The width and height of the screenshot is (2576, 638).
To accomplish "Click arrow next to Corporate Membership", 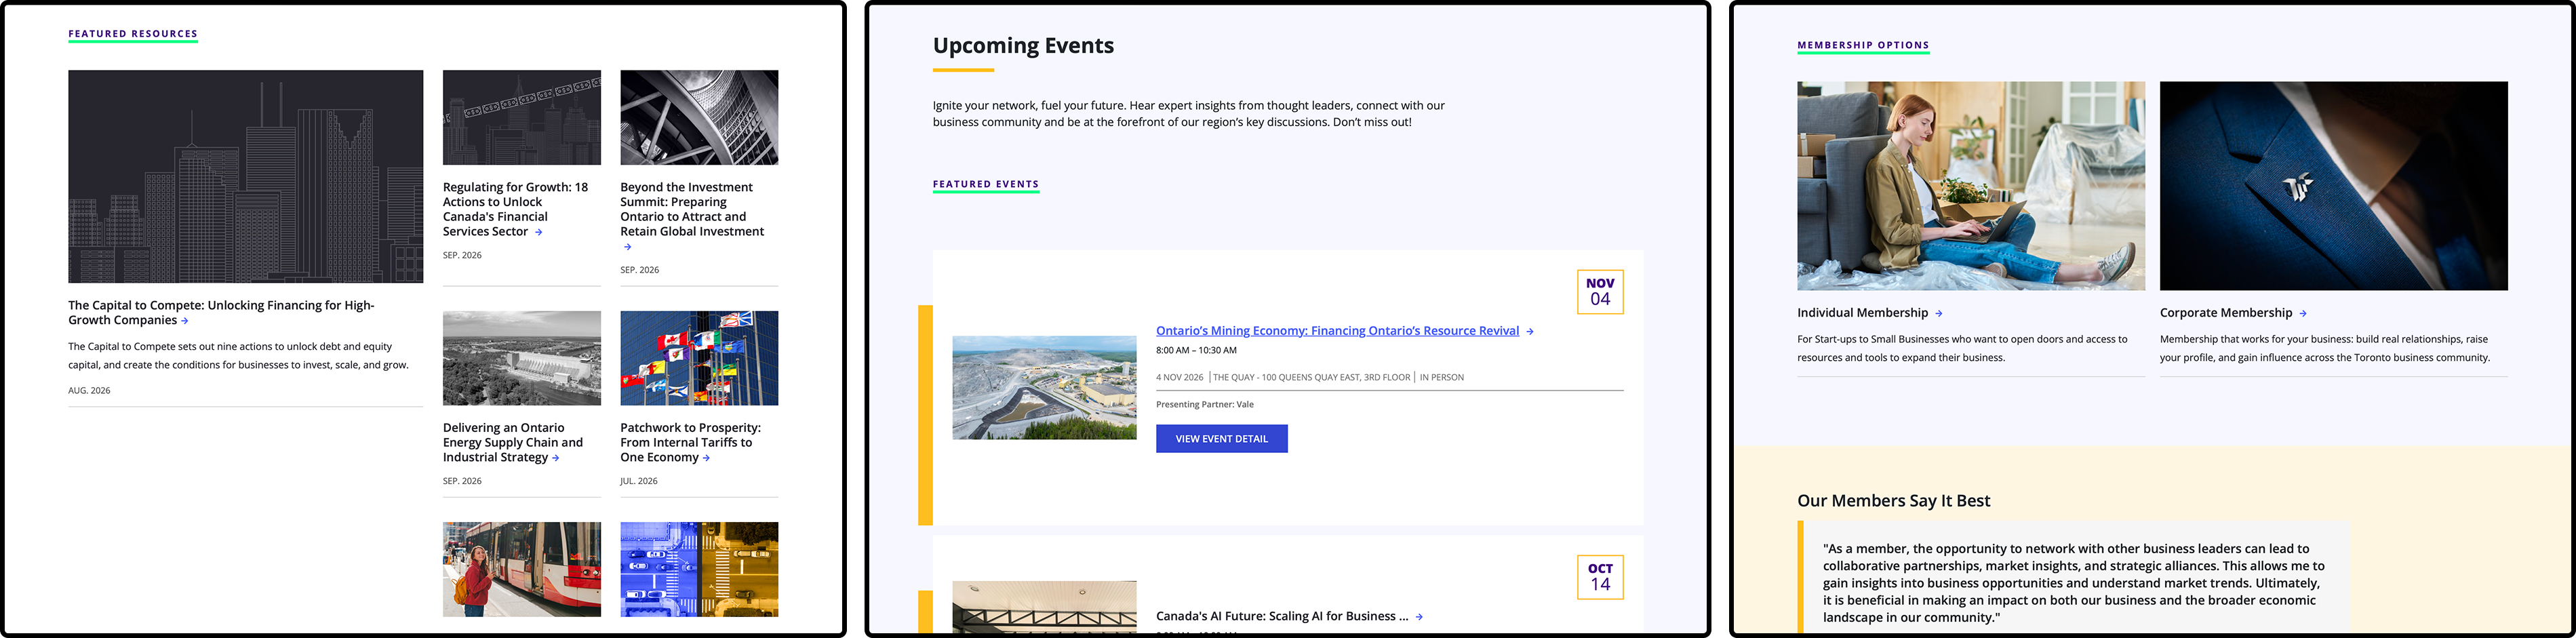I will 2303,313.
